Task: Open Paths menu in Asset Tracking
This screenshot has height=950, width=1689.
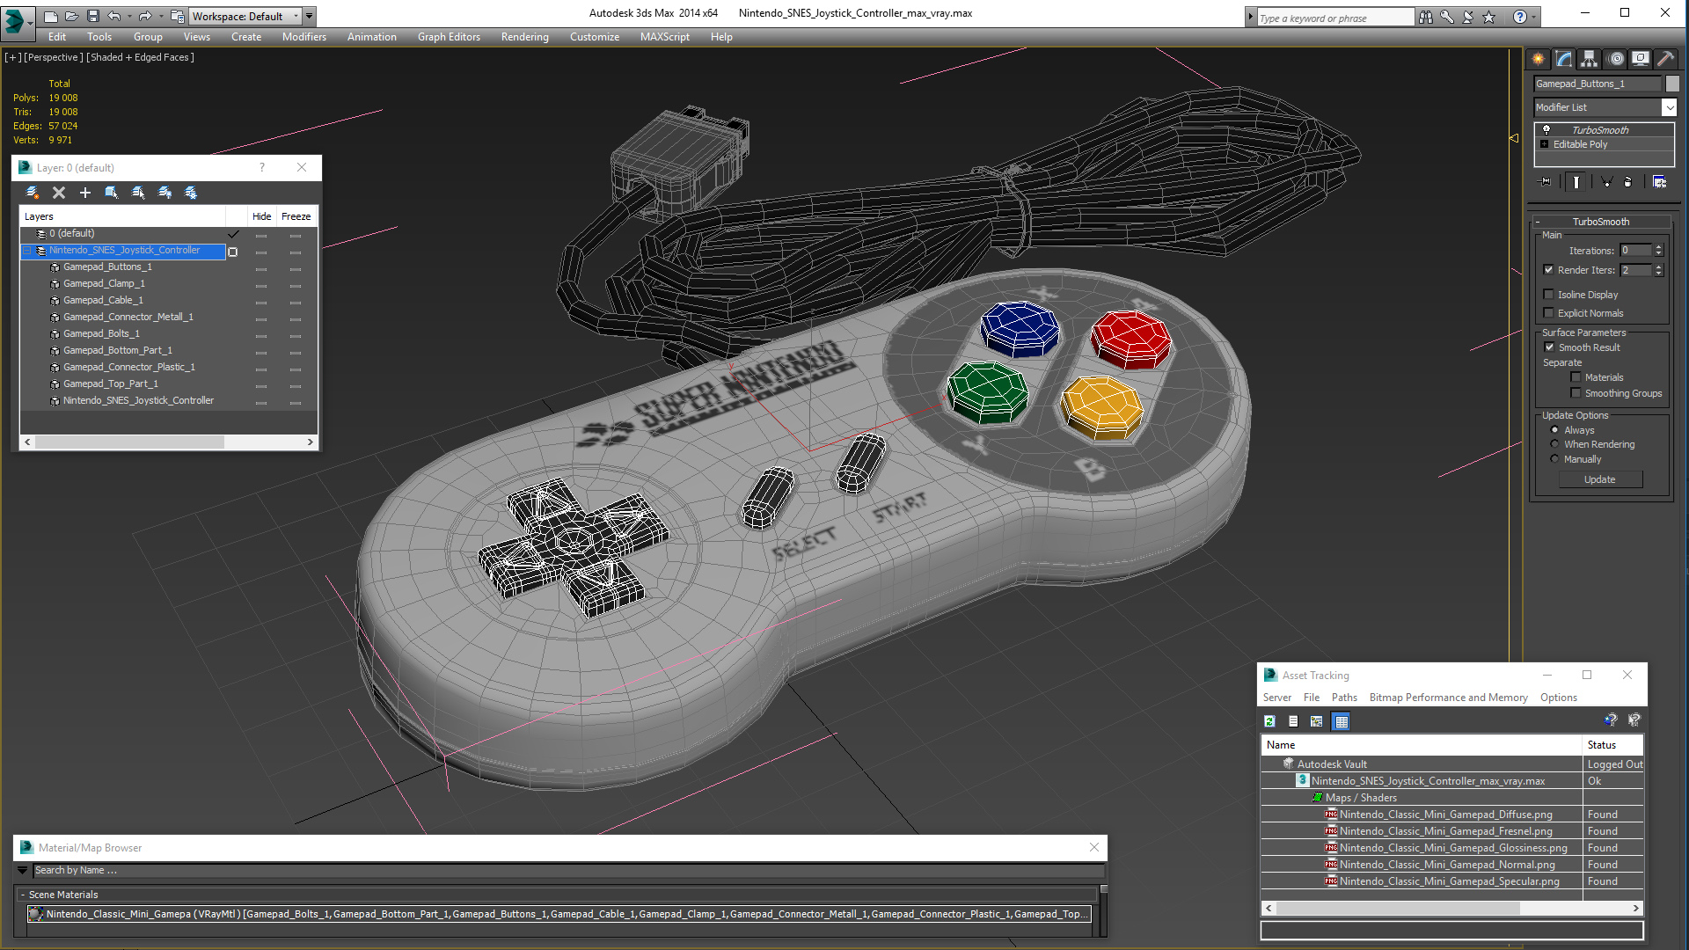Action: [x=1344, y=698]
